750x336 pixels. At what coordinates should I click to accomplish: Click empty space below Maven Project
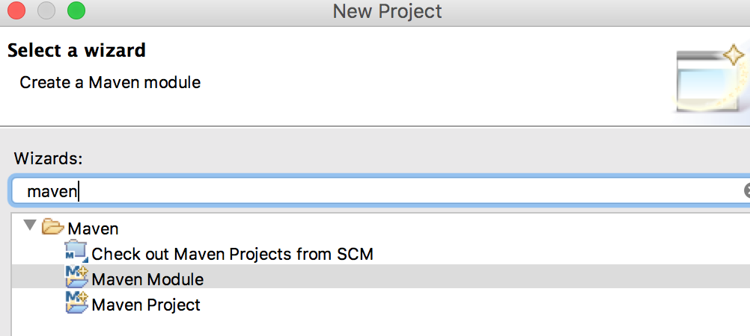pos(374,325)
